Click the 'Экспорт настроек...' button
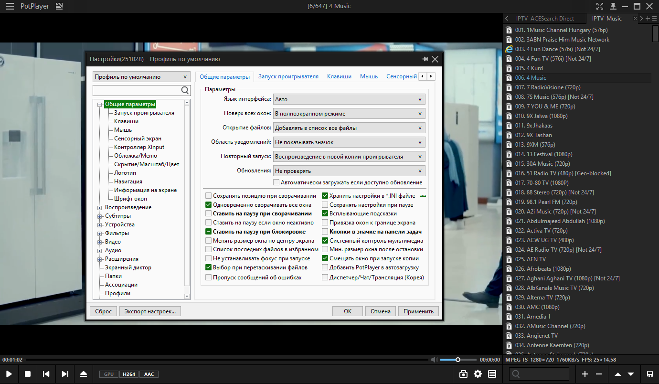The height and width of the screenshot is (384, 659). (x=150, y=311)
